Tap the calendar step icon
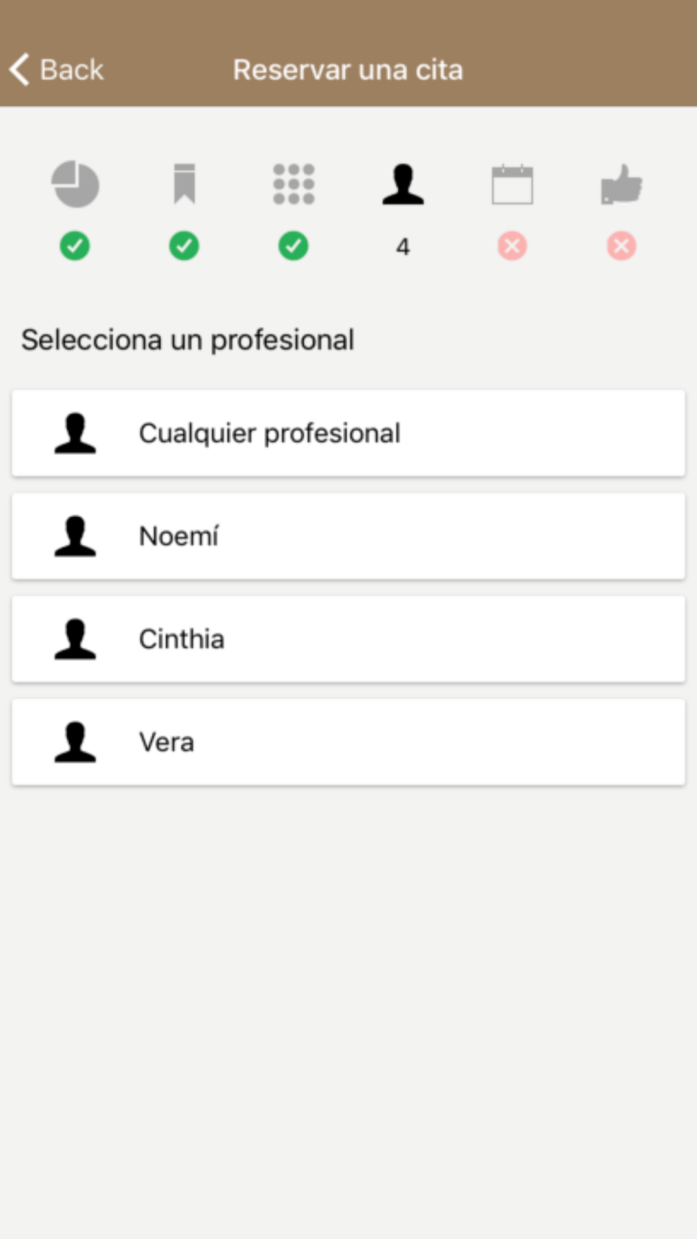This screenshot has height=1239, width=697. click(x=512, y=184)
